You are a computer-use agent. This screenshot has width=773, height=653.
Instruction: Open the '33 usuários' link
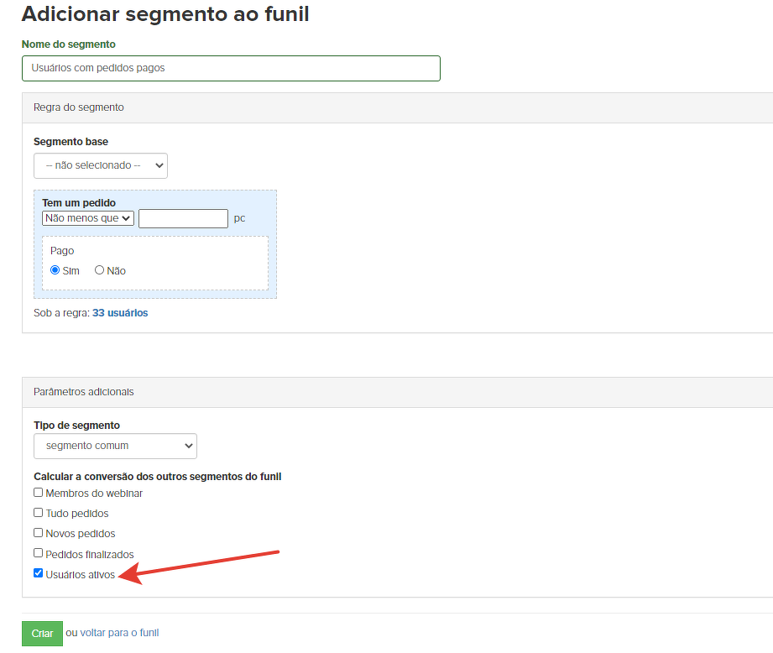(120, 313)
